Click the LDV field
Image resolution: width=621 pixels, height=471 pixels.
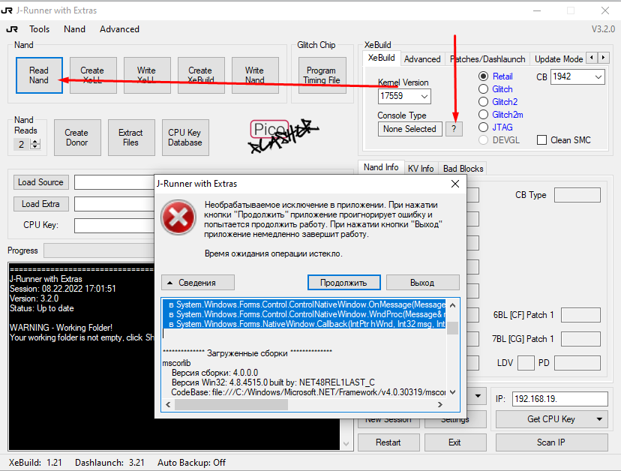(526, 363)
